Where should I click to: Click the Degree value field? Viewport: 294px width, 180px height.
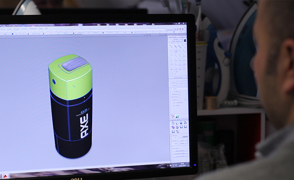click(179, 82)
